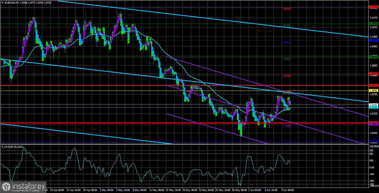Screen dimensions: 379x193
Task: Click the cyan 1.0742 price tag
Action: 374,107
